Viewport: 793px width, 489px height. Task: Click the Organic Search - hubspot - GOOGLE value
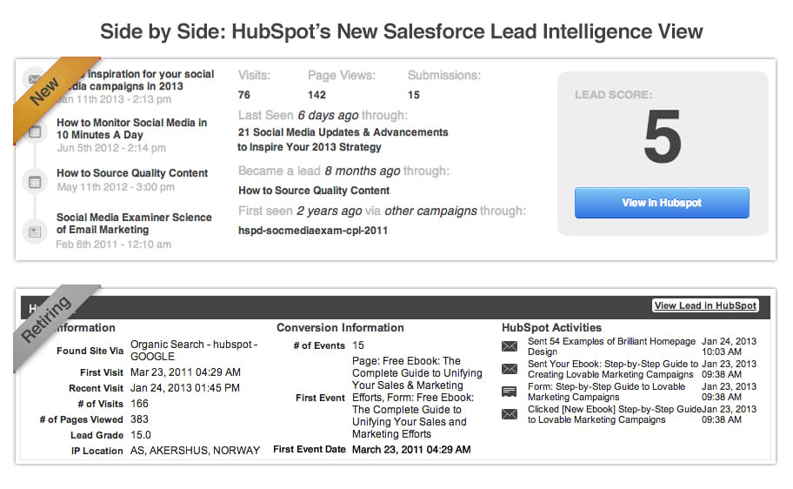pos(193,351)
